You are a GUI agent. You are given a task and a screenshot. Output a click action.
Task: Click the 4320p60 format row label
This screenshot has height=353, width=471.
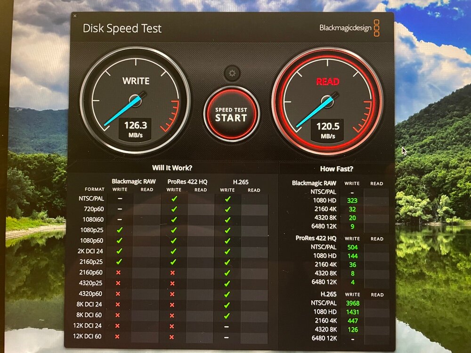90,294
